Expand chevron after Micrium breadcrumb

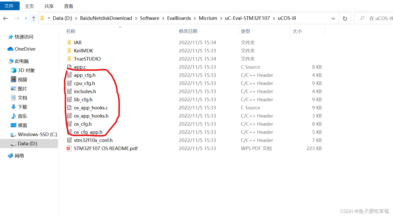tap(221, 18)
